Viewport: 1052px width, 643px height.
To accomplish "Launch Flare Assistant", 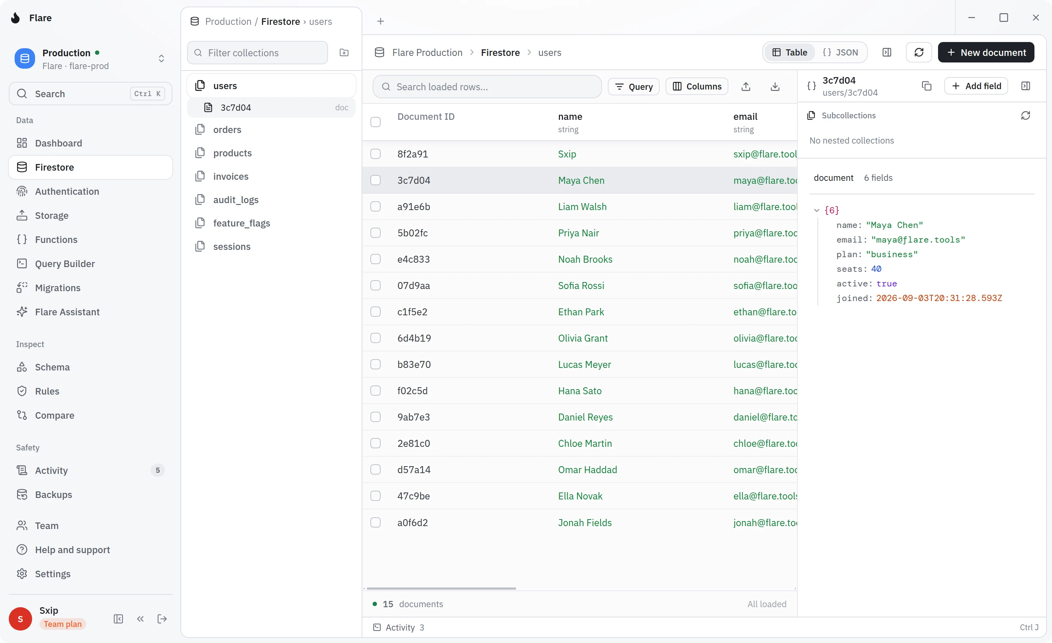I will pos(91,312).
